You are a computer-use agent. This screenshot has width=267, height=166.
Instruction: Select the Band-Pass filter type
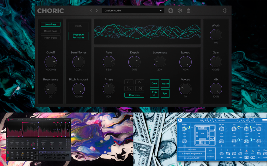click(x=51, y=31)
